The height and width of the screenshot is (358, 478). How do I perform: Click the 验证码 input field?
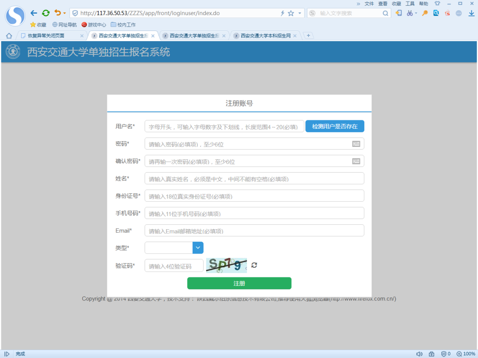coord(174,266)
